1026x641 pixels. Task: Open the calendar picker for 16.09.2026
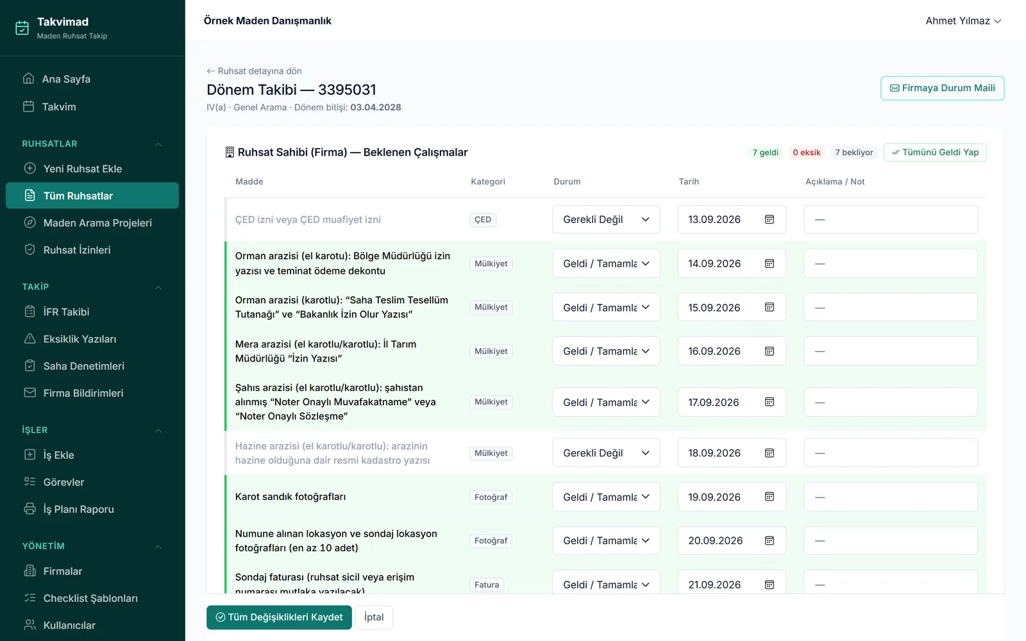pyautogui.click(x=769, y=351)
